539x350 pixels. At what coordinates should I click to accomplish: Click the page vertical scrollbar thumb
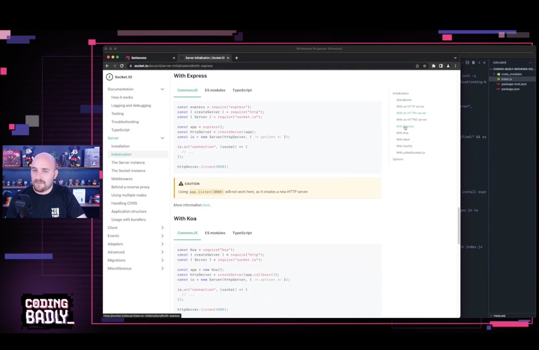point(459,226)
